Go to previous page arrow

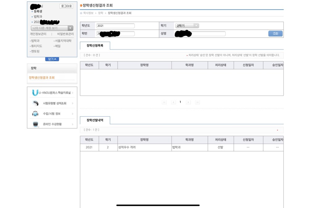pos(173,102)
